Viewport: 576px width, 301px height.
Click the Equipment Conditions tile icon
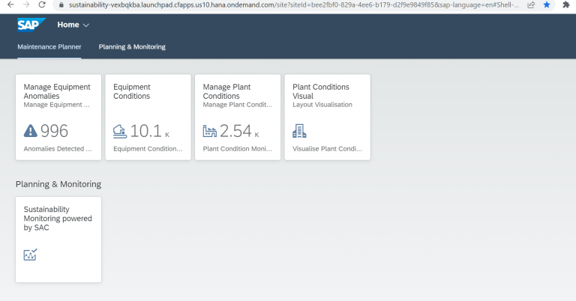click(120, 131)
